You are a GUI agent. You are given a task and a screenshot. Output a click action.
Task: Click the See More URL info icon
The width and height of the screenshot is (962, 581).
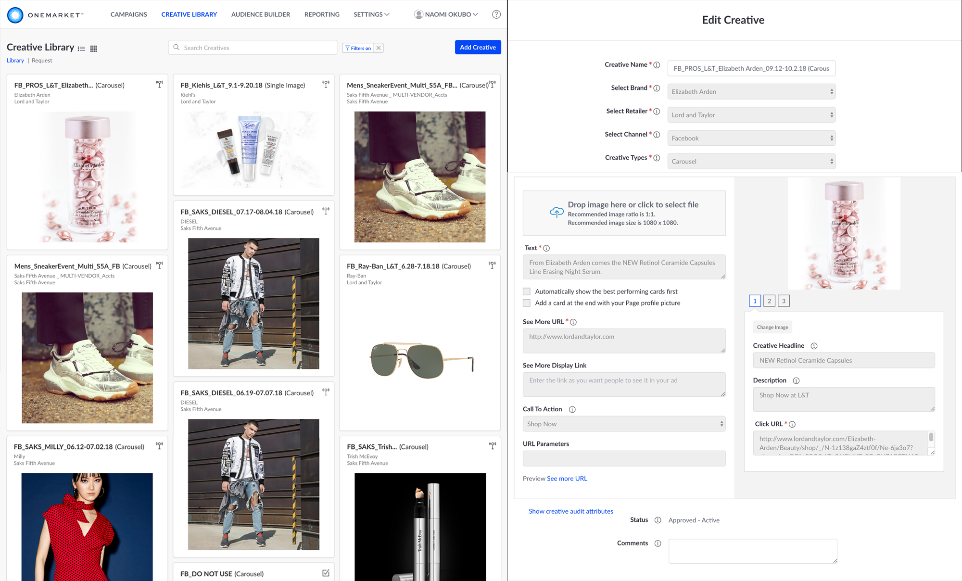click(573, 322)
